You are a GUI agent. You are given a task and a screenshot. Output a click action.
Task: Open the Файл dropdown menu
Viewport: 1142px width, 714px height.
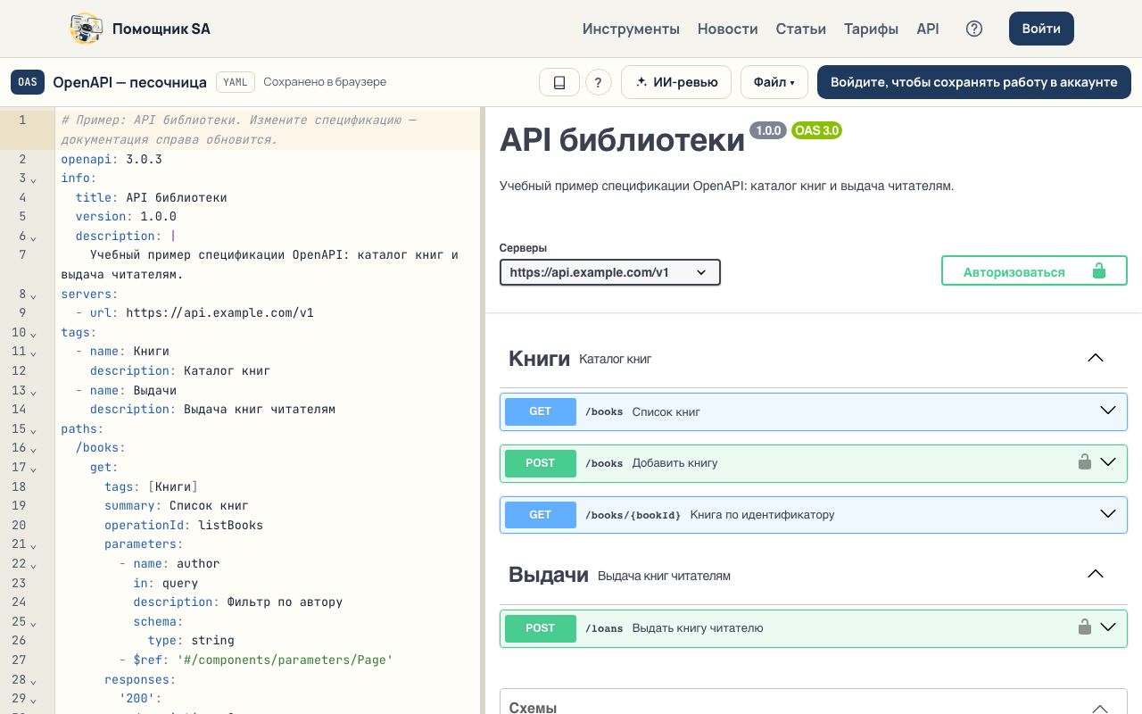click(774, 82)
